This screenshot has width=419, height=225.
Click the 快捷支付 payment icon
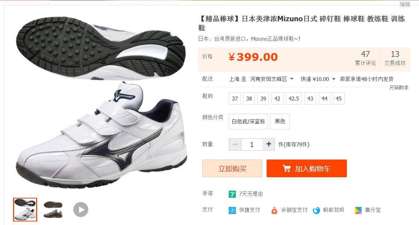pos(232,210)
